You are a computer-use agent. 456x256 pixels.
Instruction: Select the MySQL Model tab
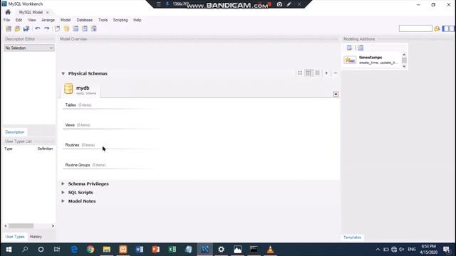(x=31, y=12)
